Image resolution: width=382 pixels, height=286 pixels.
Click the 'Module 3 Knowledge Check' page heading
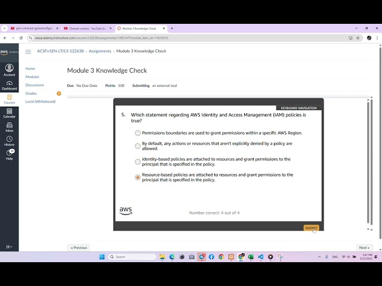[x=107, y=70]
